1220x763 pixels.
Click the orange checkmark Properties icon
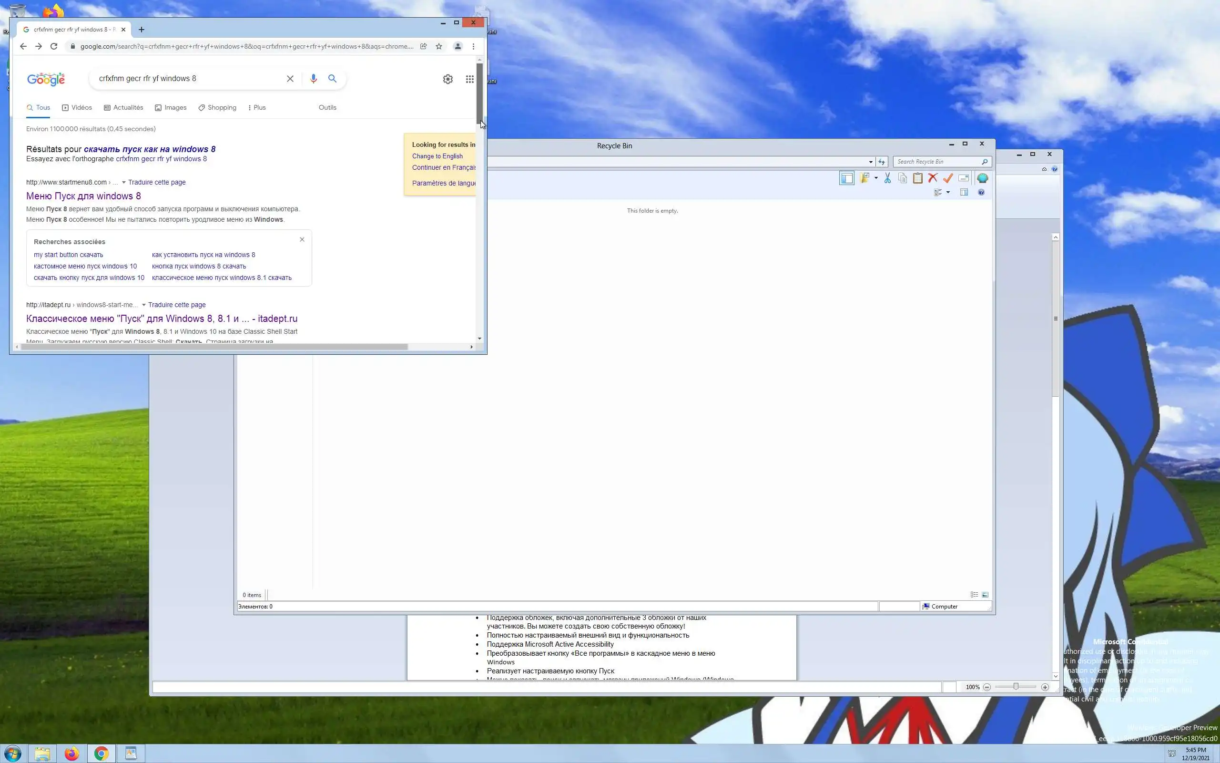pos(948,178)
